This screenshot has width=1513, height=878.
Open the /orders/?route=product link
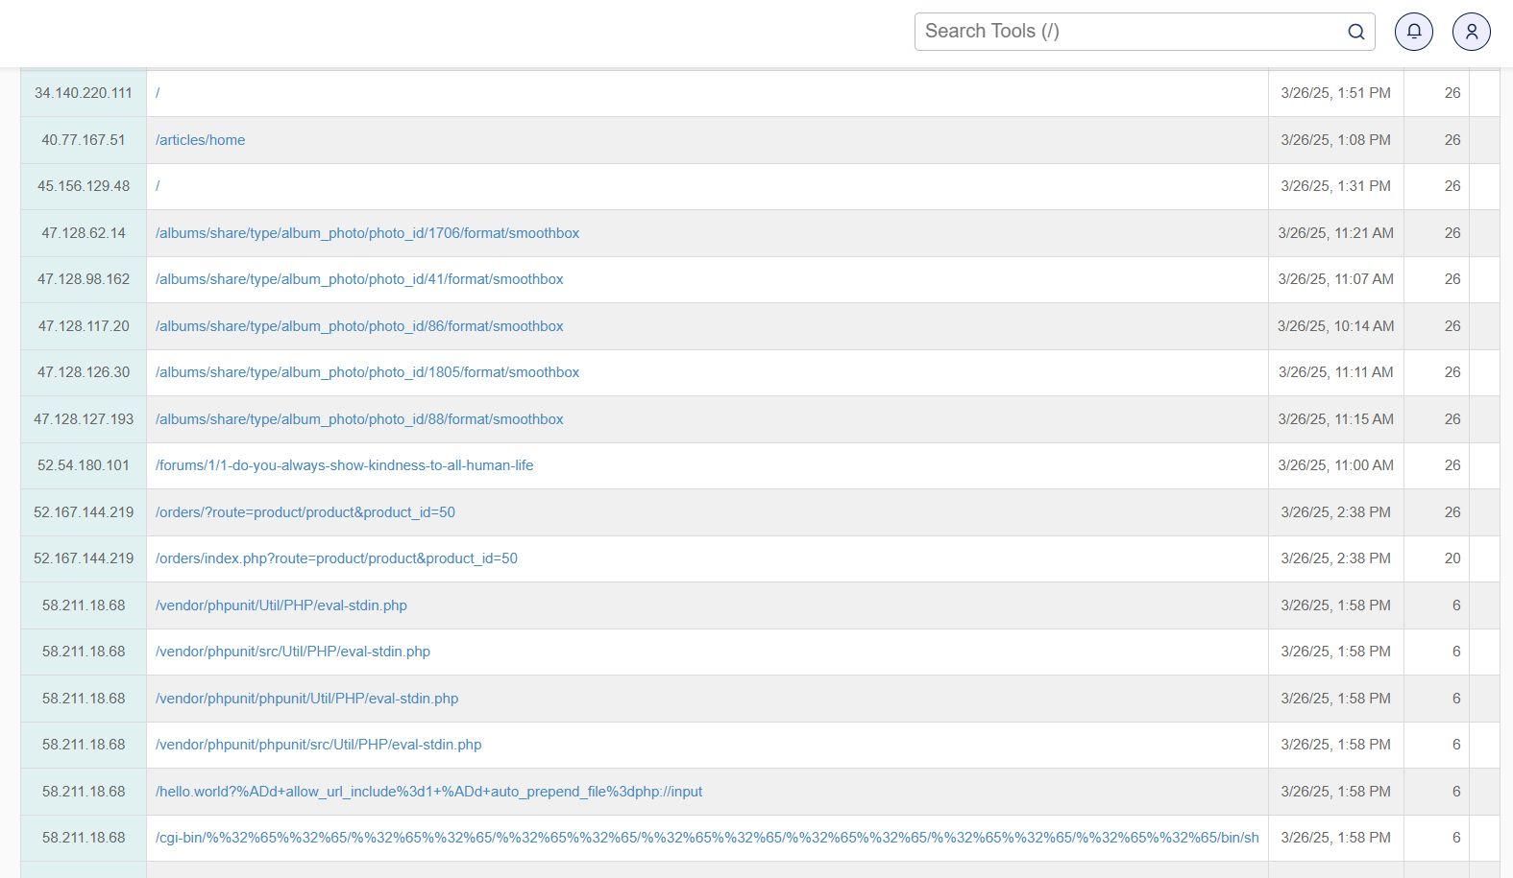[x=305, y=512]
